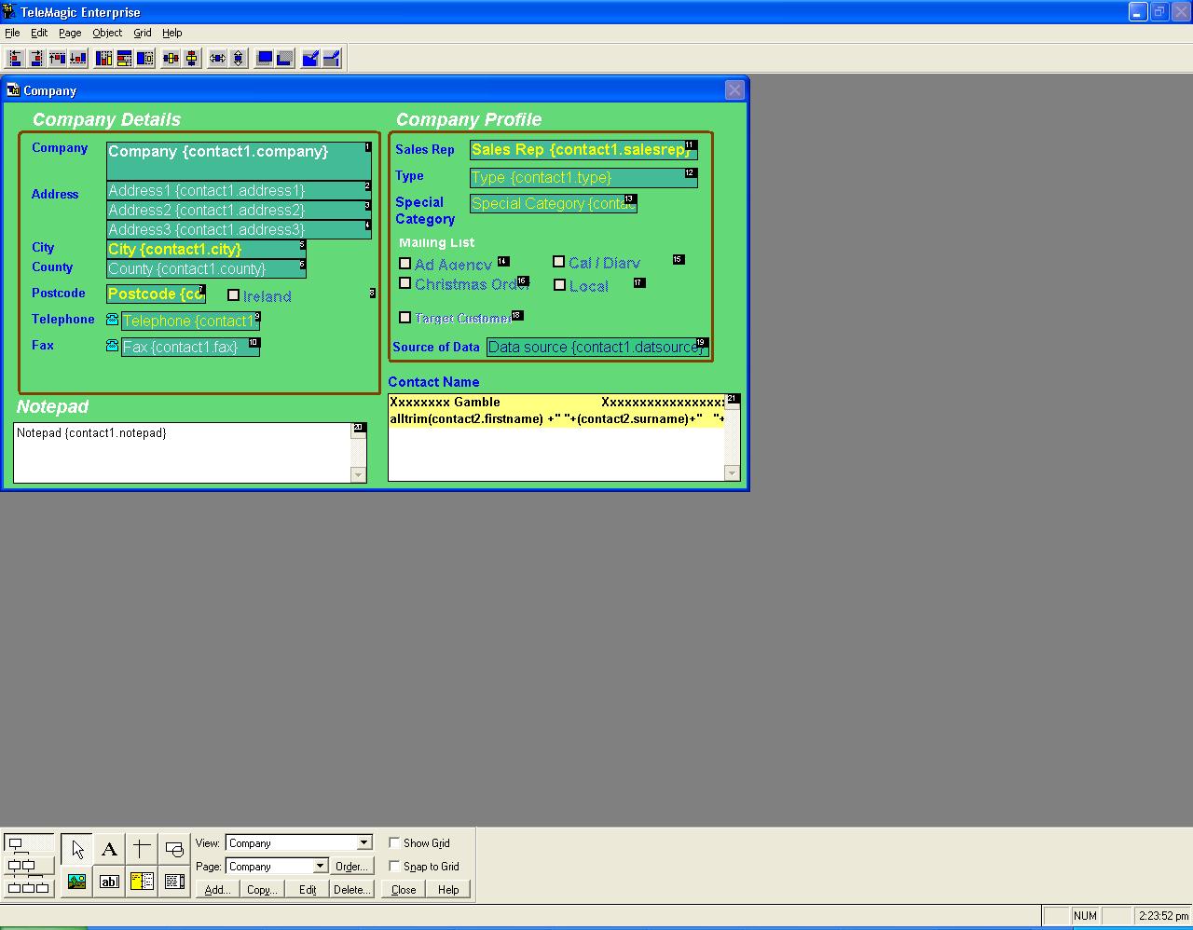Select the Sales Rep field object

coord(583,150)
